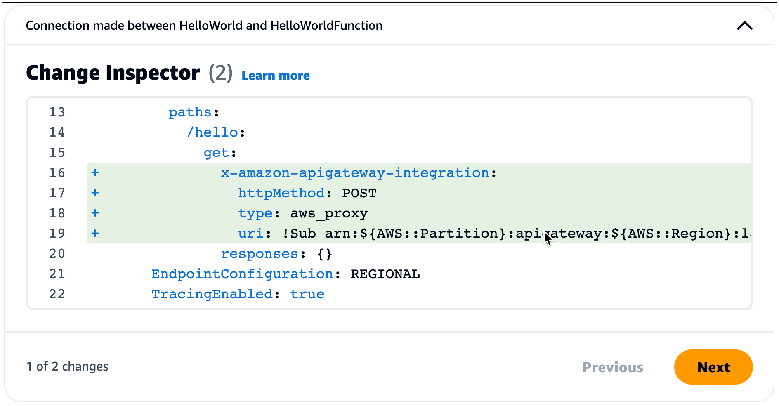
Task: Select the EndpointConfiguration: REGIONAL line
Action: (286, 274)
